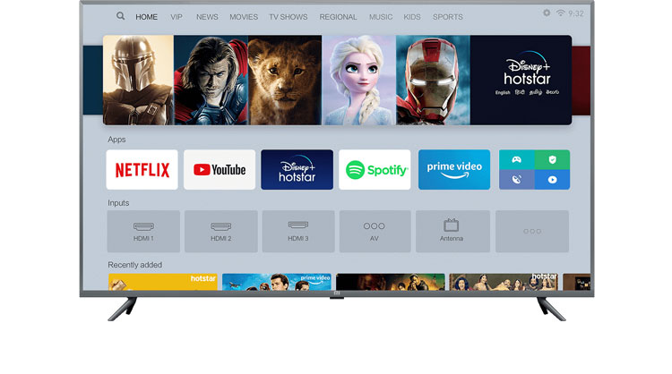The image size is (672, 374).
Task: Click the Recently added heading
Action: tap(135, 265)
